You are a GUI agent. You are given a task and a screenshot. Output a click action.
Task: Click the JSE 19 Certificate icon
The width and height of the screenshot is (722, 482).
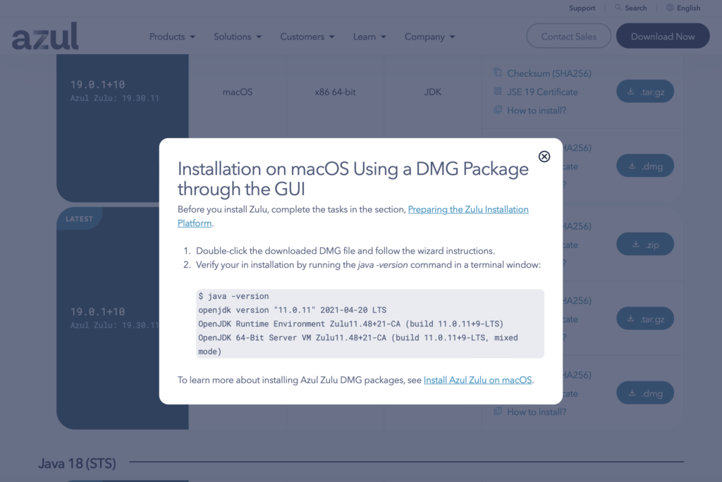point(498,92)
